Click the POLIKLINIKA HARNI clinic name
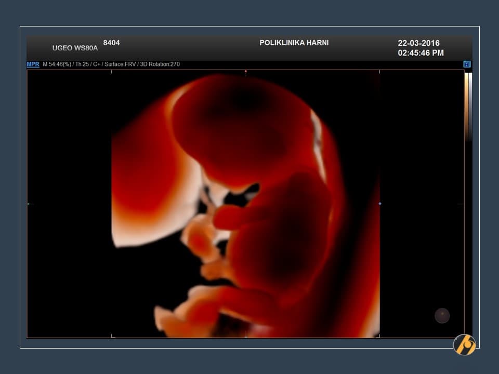Image resolution: width=499 pixels, height=374 pixels. [294, 43]
